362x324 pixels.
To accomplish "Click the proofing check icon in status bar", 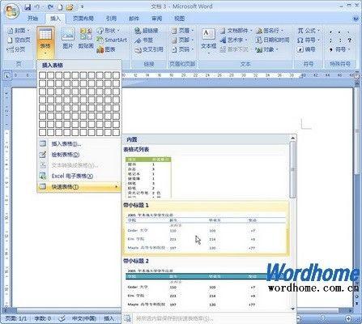I will [x=62, y=319].
